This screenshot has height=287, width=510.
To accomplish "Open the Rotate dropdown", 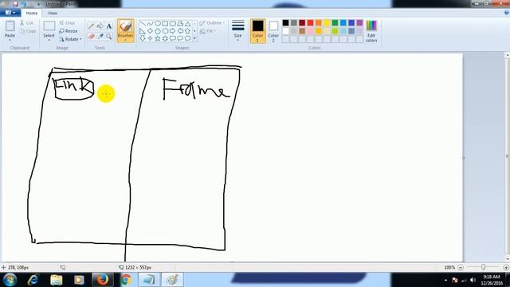I will (71, 39).
